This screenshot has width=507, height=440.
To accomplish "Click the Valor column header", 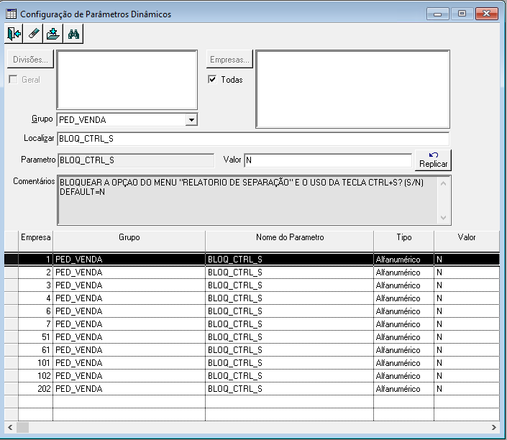I will (467, 241).
